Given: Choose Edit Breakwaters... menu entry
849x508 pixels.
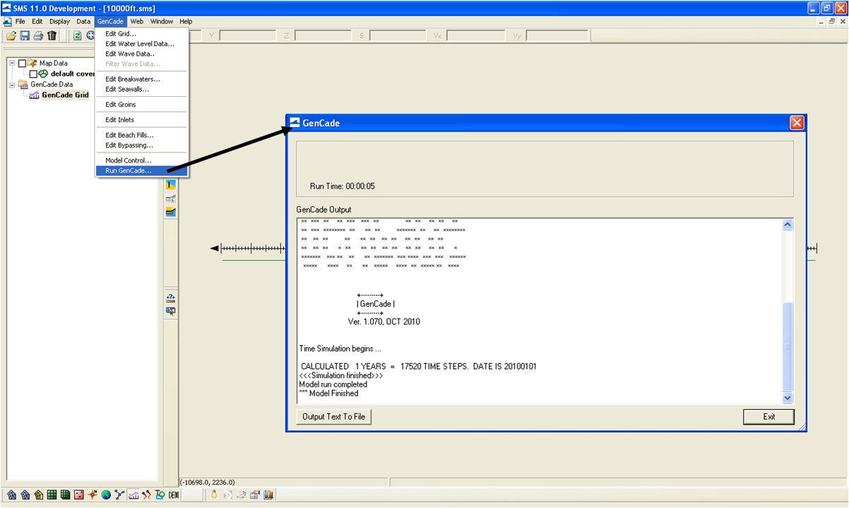Looking at the screenshot, I should coord(142,79).
